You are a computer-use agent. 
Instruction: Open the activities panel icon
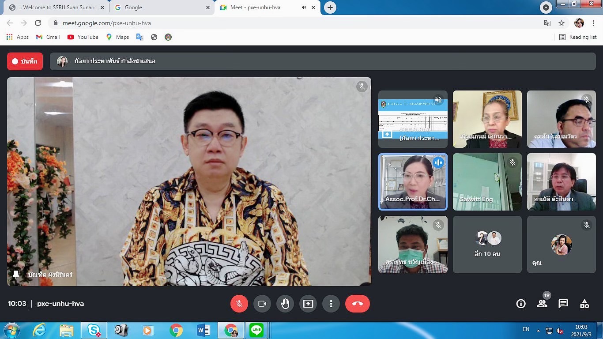pos(584,304)
